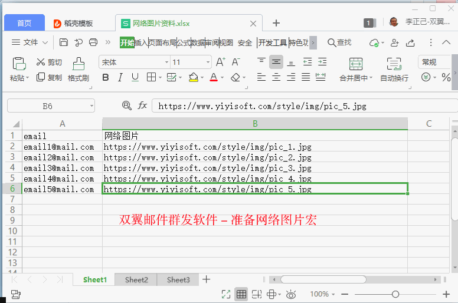Open the File menu
The width and height of the screenshot is (458, 303).
tap(30, 42)
